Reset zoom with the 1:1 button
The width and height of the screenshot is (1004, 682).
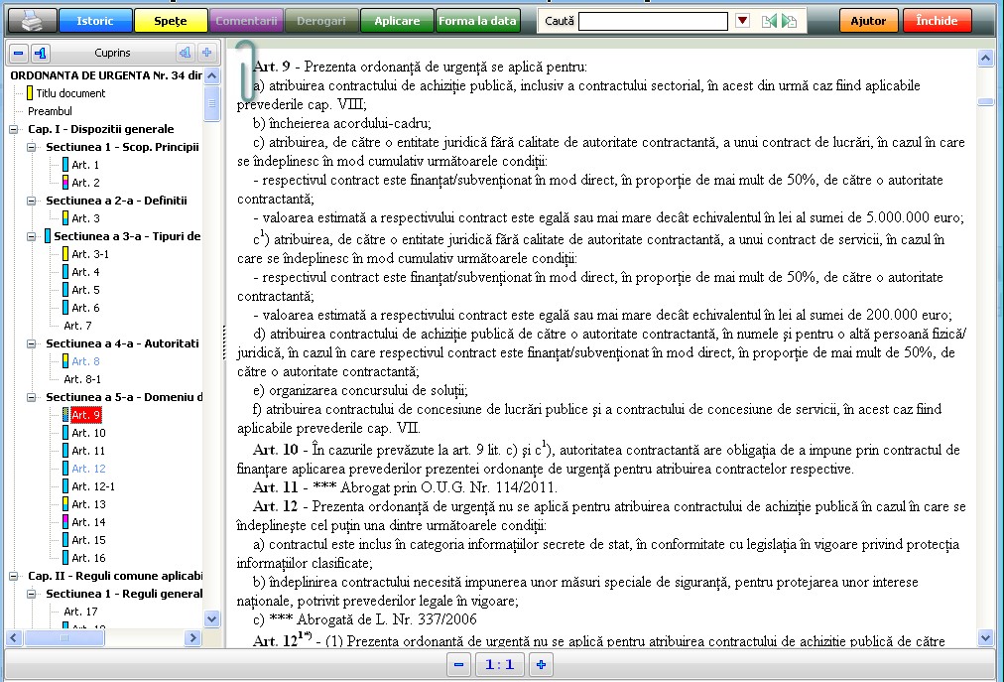pyautogui.click(x=499, y=664)
